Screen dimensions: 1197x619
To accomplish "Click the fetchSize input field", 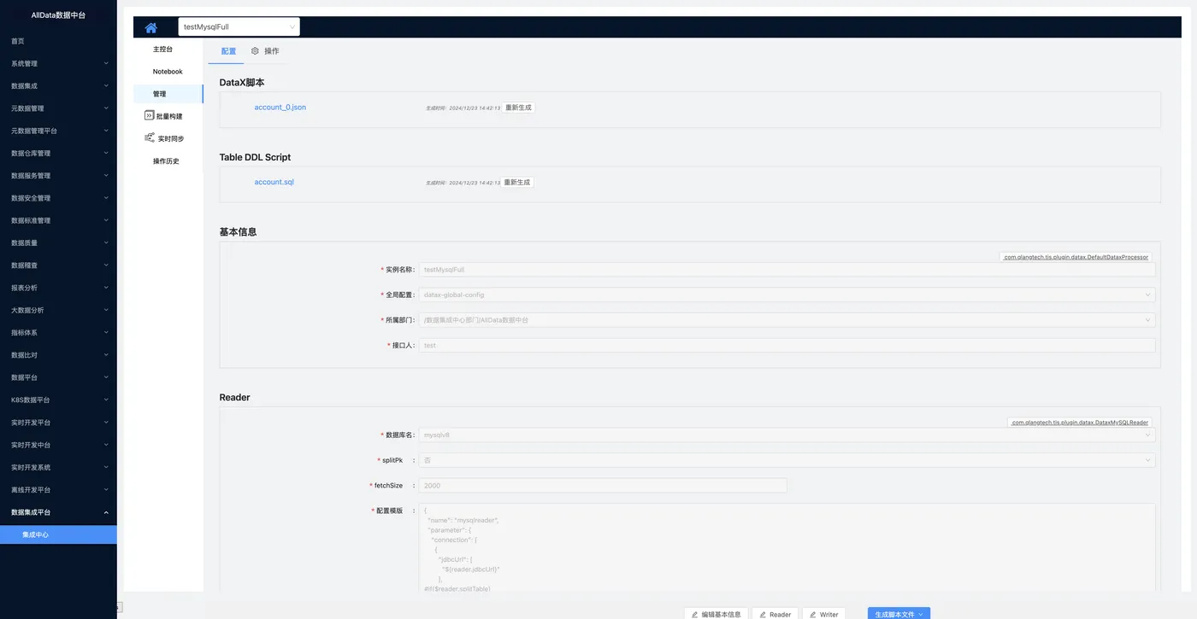I will 603,485.
